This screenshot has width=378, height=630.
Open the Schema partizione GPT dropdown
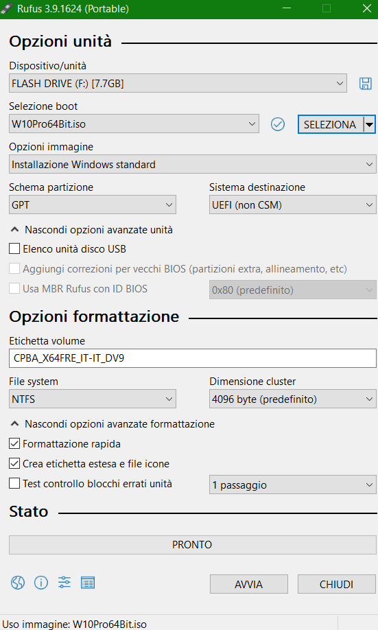tap(93, 205)
